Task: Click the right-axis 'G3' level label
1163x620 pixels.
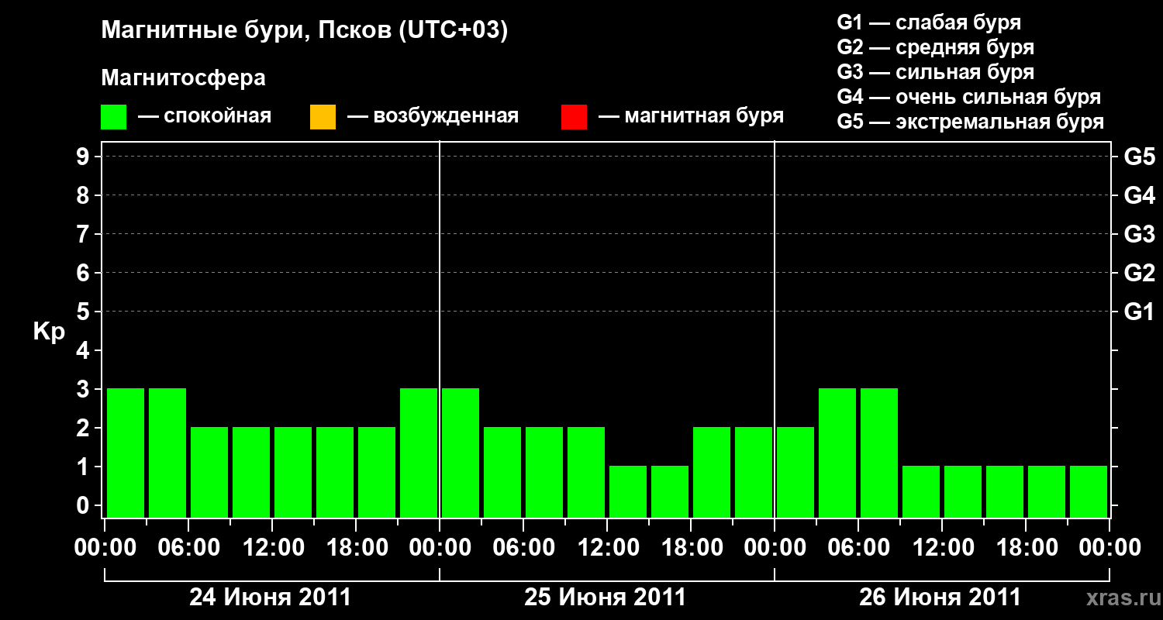Action: tap(1139, 235)
